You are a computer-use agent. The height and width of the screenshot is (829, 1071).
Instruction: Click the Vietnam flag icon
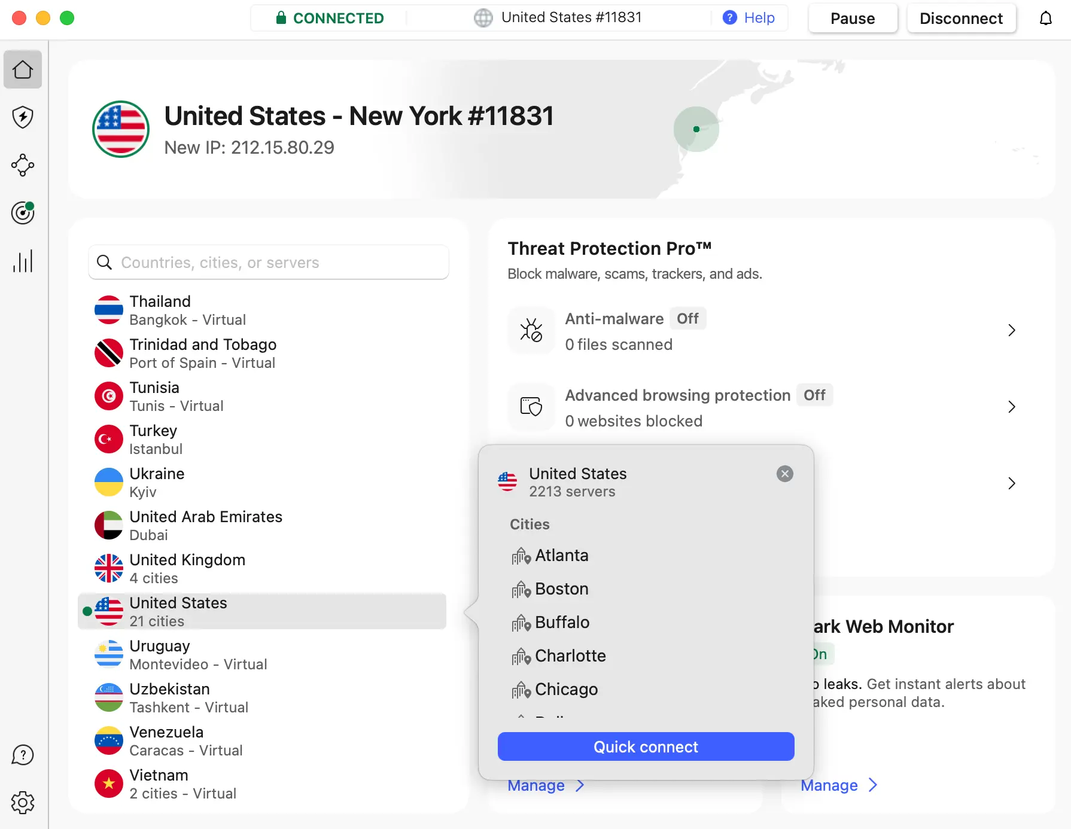pyautogui.click(x=109, y=784)
